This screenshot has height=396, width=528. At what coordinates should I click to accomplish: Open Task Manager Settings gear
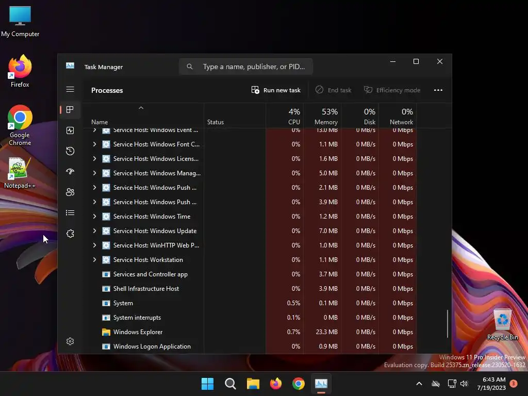(x=70, y=341)
